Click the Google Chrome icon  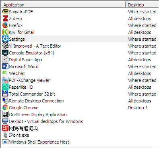tap(5, 108)
